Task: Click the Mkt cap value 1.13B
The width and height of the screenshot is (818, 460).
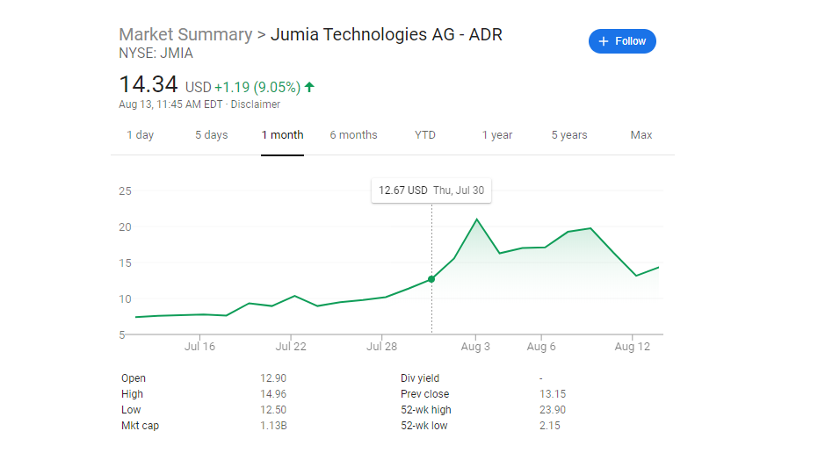Action: [x=273, y=426]
